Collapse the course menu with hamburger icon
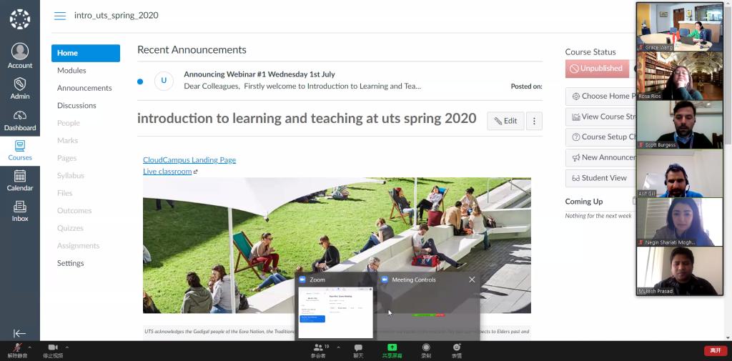 click(60, 16)
